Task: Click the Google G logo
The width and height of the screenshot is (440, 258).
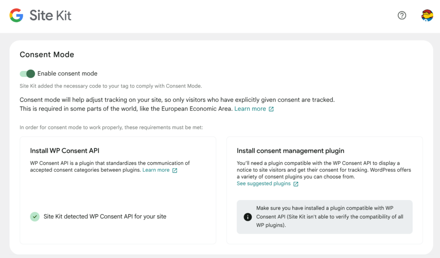Action: click(x=16, y=15)
